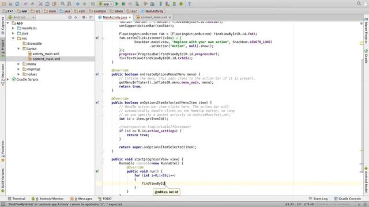
Task: Select the drawable folder
Action: (32, 44)
